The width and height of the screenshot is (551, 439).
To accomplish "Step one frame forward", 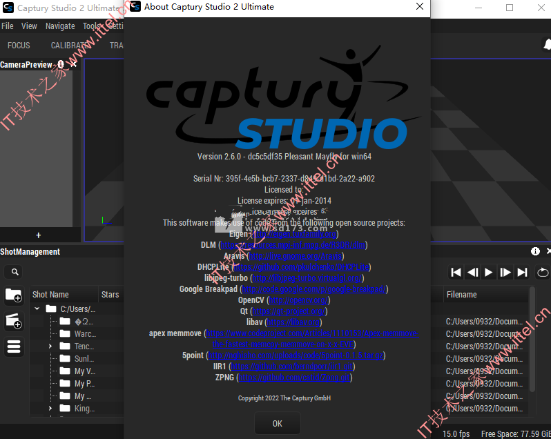I will pyautogui.click(x=505, y=272).
